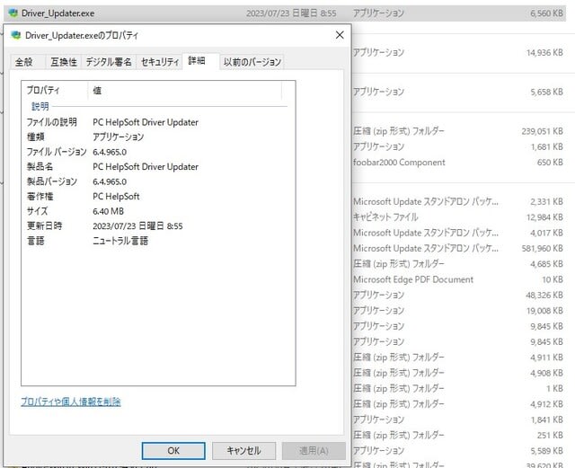
Task: Click the キャンセル button
Action: tap(243, 450)
